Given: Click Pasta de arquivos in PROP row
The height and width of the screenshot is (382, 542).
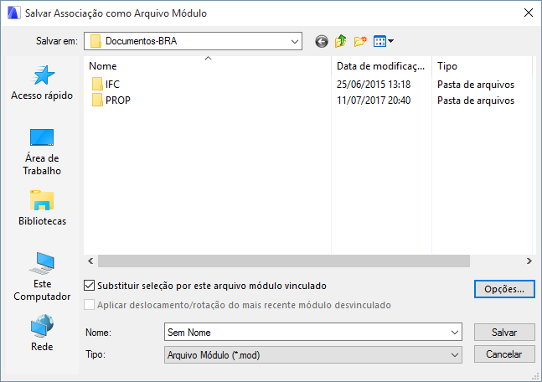Looking at the screenshot, I should 476,101.
